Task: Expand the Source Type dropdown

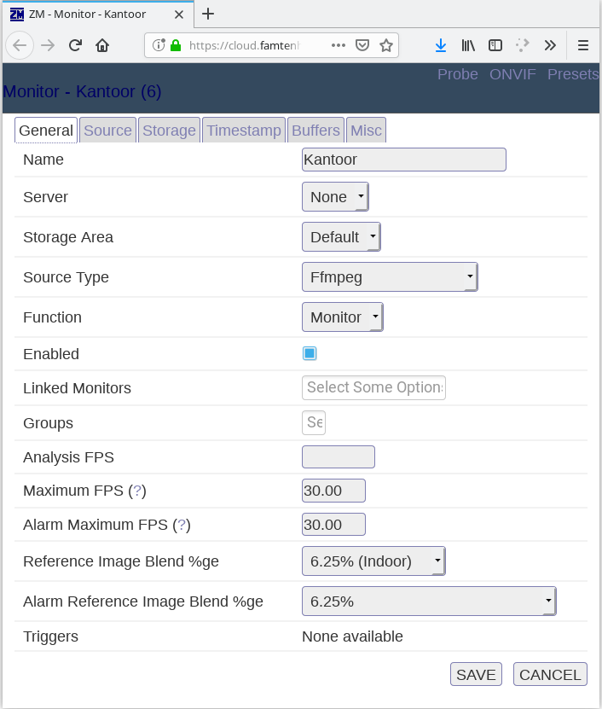Action: coord(390,277)
